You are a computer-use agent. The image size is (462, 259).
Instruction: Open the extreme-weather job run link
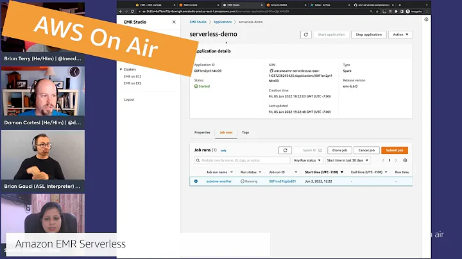tap(219, 181)
